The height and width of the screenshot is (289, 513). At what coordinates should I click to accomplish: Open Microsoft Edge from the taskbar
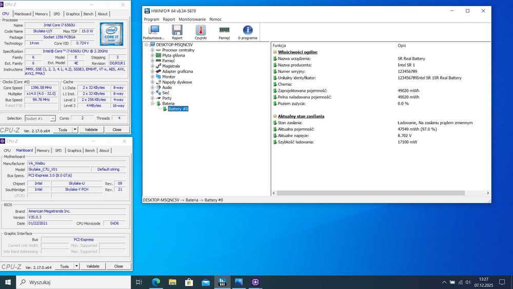156,282
